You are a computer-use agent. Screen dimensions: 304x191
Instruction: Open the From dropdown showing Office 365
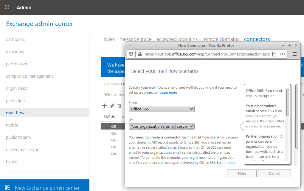(x=162, y=109)
